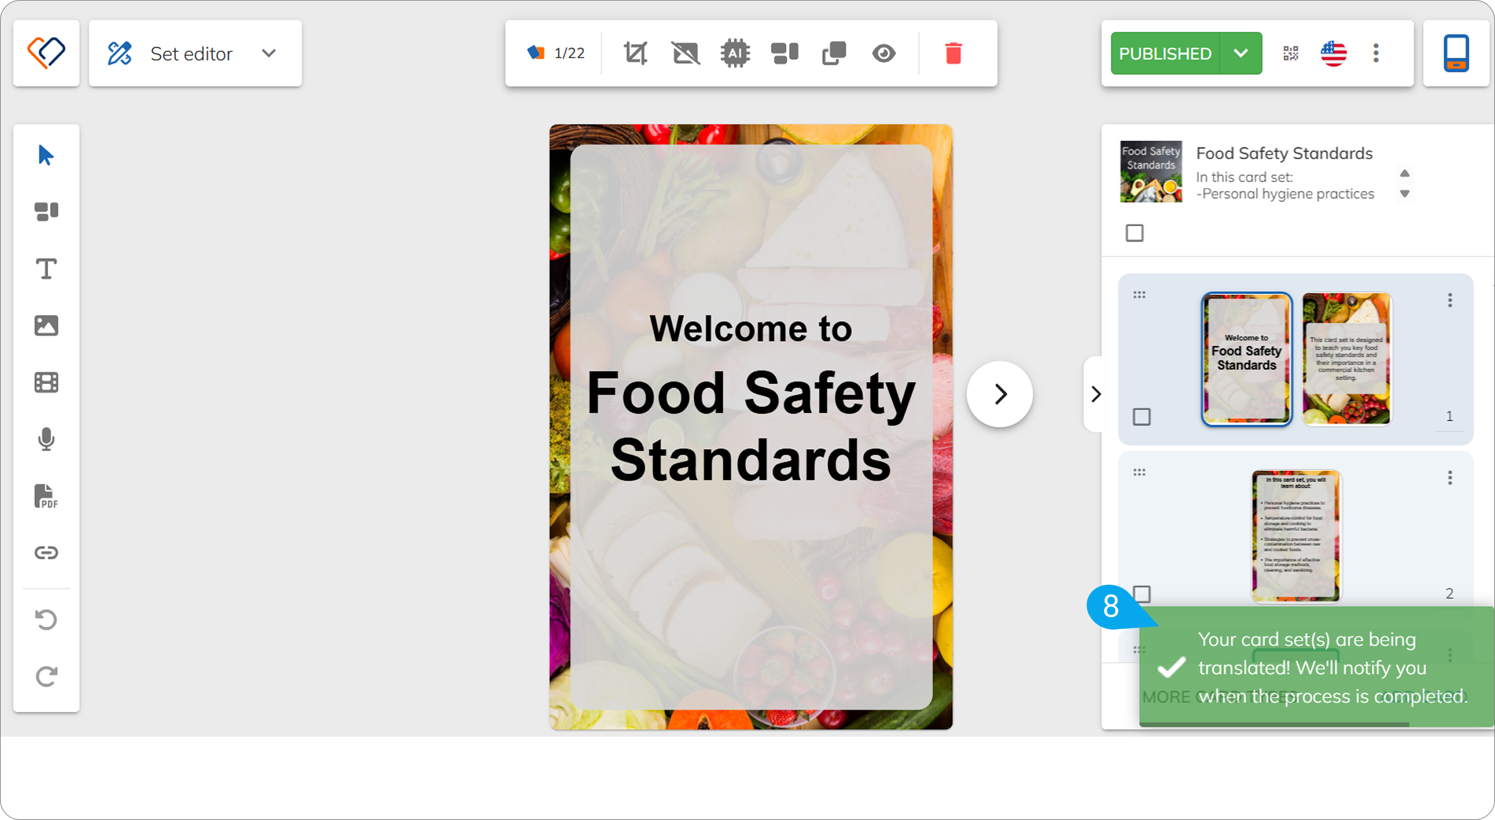Select the pointer selection tool
This screenshot has height=820, width=1495.
point(46,155)
